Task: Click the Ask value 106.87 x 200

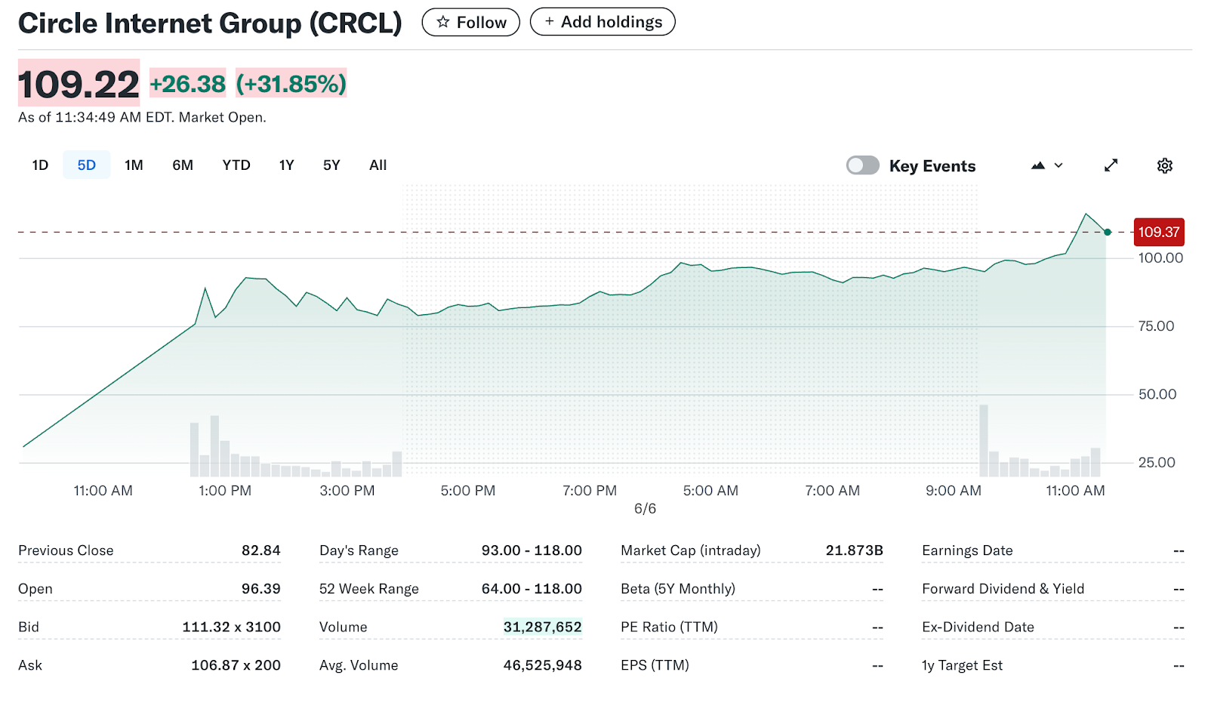Action: tap(236, 665)
